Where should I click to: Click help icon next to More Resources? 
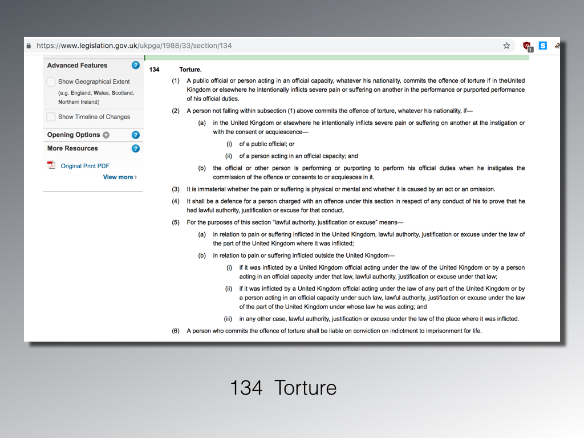(x=136, y=149)
